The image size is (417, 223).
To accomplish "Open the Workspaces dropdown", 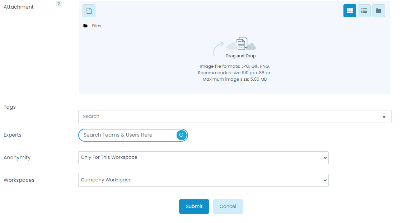I will click(203, 180).
